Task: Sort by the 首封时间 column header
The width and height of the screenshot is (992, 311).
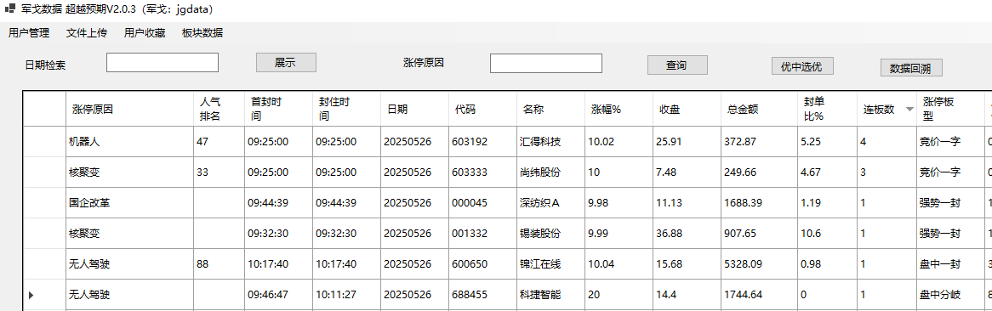Action: (x=277, y=109)
